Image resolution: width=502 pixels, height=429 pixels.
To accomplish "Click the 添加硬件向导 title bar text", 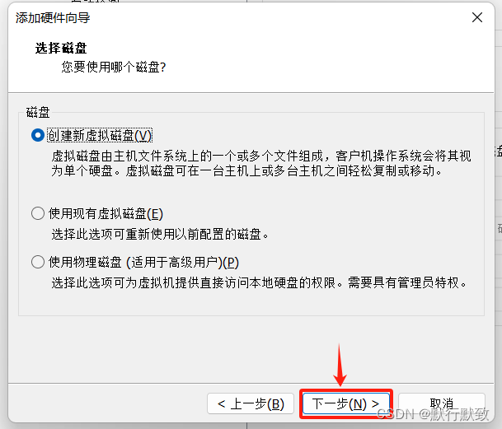I will point(53,18).
